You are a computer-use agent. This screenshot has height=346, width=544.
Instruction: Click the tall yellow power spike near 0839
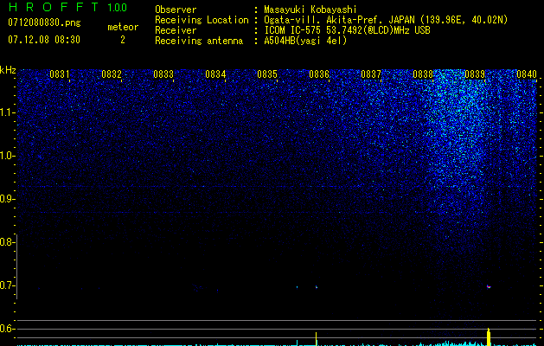point(489,336)
